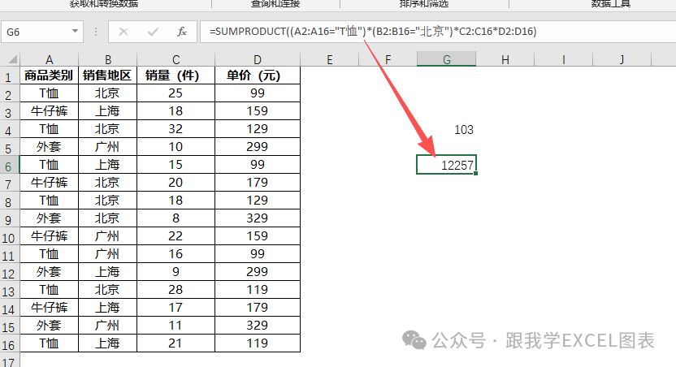
Task: Click header cell 销售地区
Action: (x=108, y=76)
